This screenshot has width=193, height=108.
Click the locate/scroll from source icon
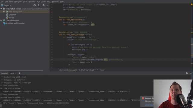pyautogui.click(x=35, y=5)
